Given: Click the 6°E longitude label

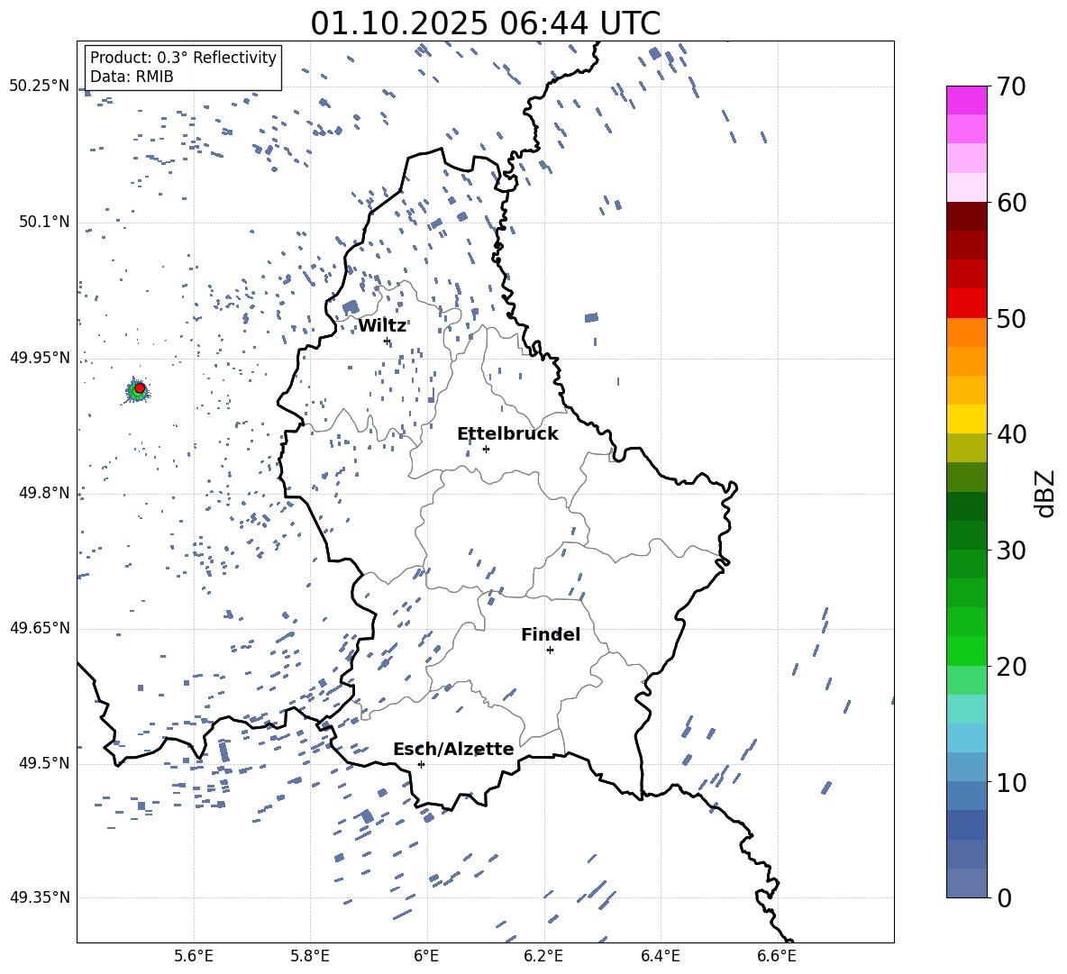Looking at the screenshot, I should coord(426,956).
